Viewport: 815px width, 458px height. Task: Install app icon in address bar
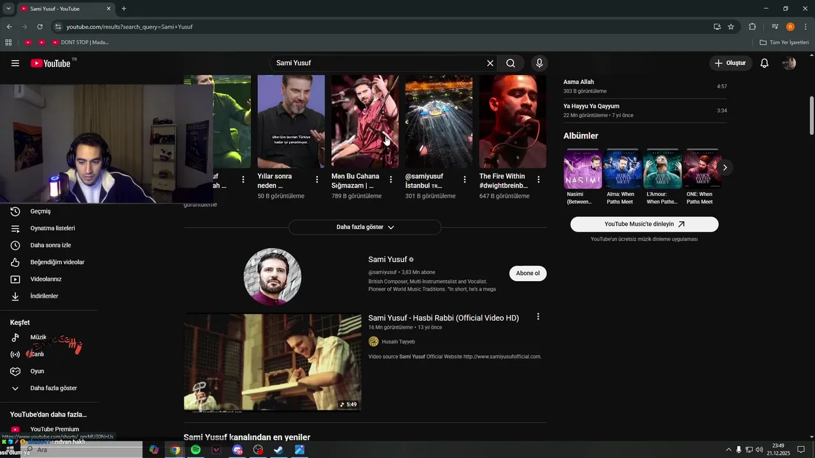point(717,27)
